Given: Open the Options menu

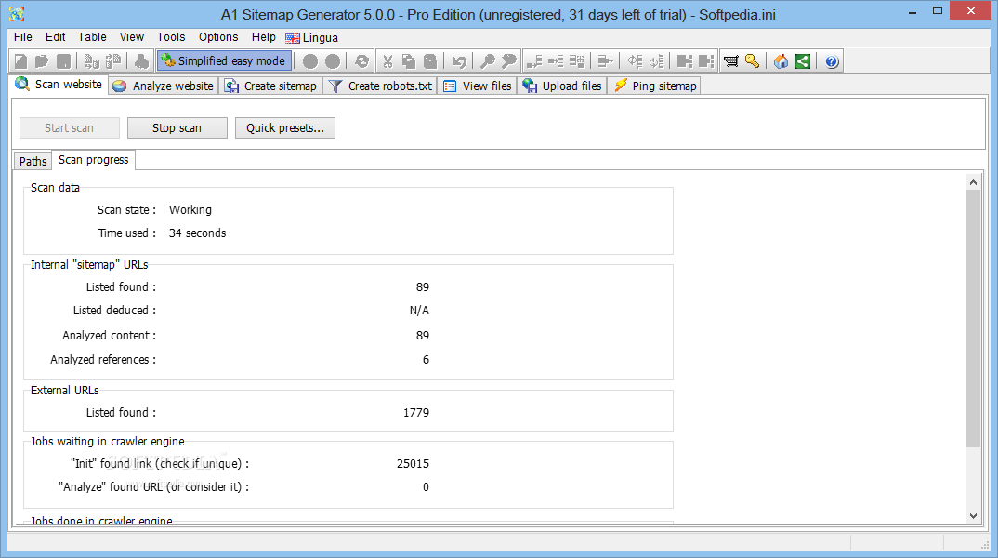Looking at the screenshot, I should (218, 37).
